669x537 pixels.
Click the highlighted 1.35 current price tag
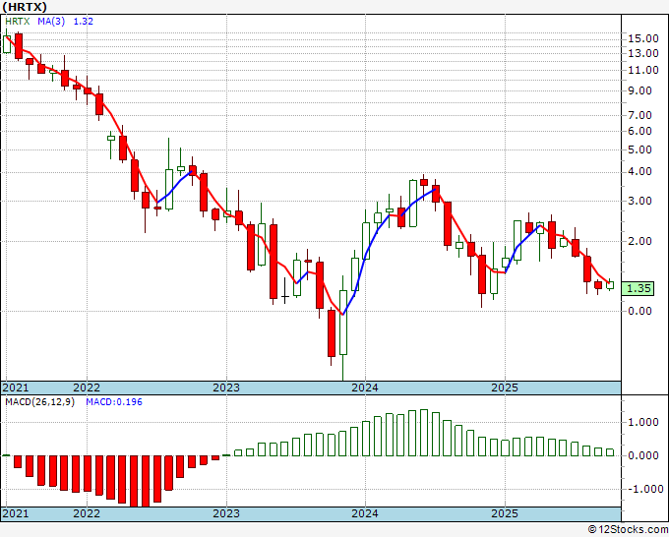tap(638, 289)
